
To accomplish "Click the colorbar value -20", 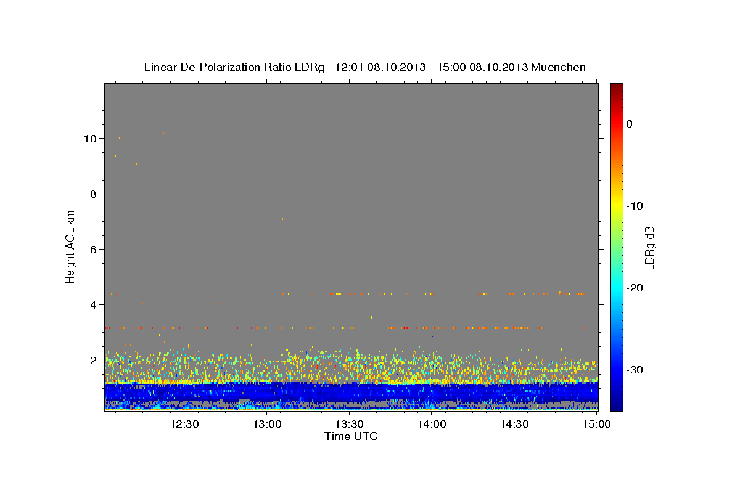I will click(x=635, y=288).
